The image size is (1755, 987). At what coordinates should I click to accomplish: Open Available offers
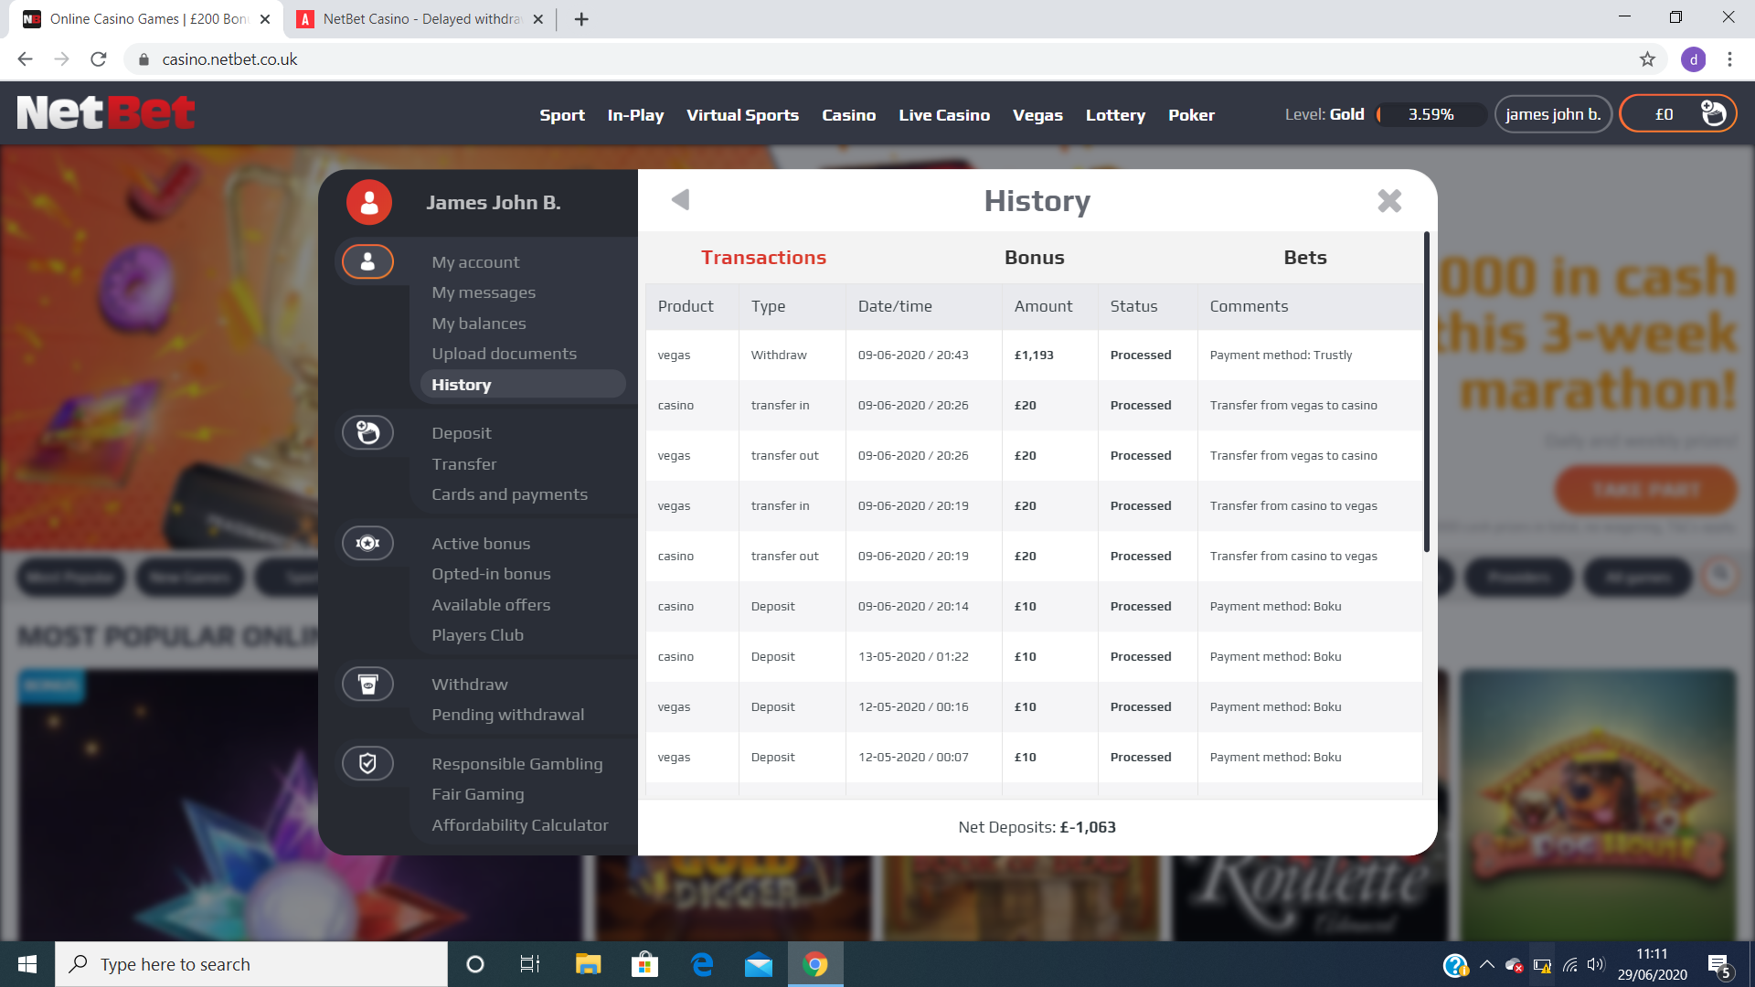491,605
